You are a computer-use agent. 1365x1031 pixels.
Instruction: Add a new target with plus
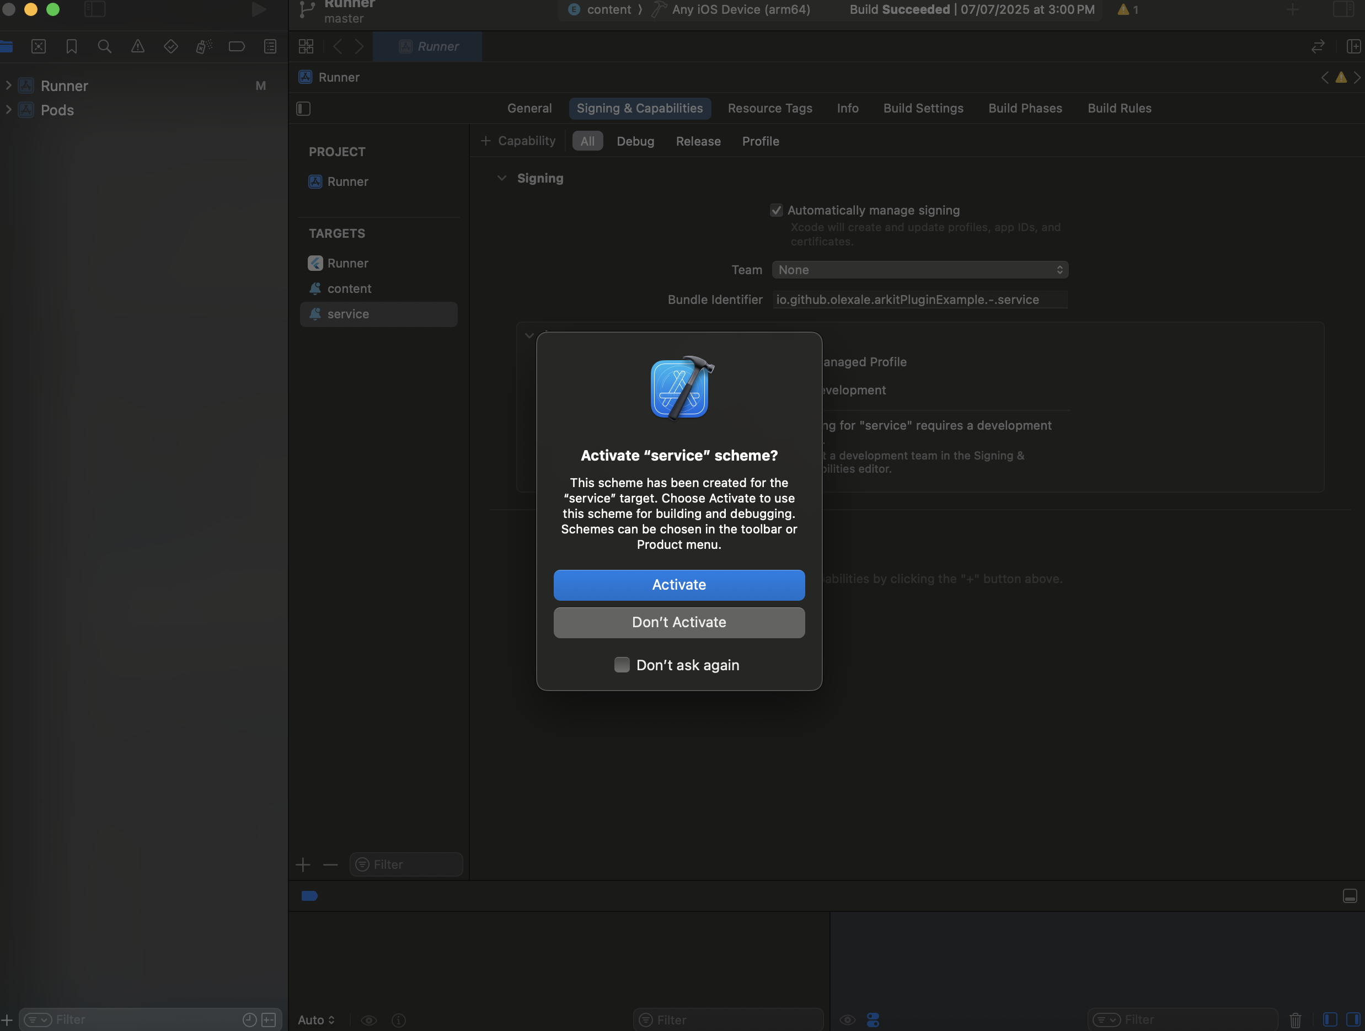point(303,864)
